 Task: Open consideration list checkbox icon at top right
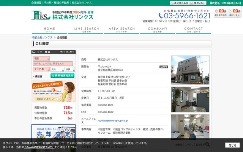(x=230, y=11)
